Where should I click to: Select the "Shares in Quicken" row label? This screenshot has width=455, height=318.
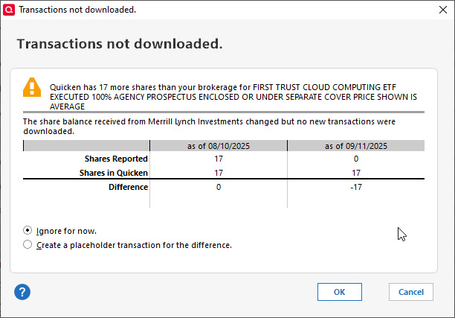coord(115,173)
